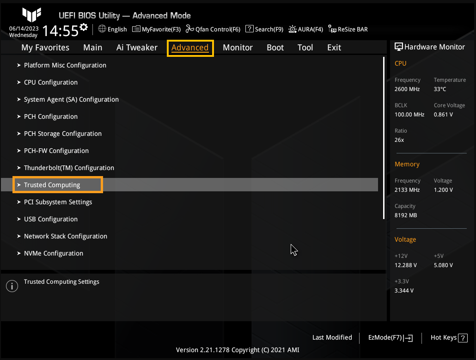
Task: Expand the CPU Configuration submenu
Action: coord(50,82)
